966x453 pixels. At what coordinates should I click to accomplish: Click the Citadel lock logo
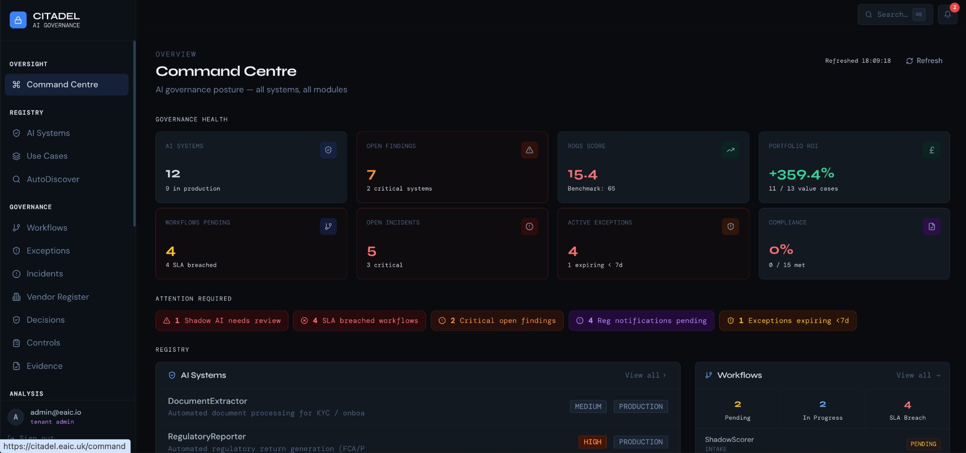click(18, 20)
